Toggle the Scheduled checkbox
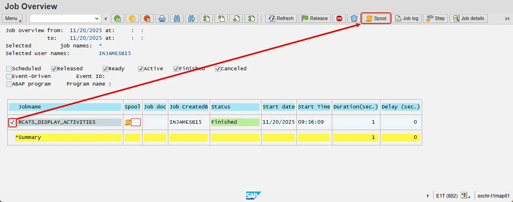 (x=9, y=69)
